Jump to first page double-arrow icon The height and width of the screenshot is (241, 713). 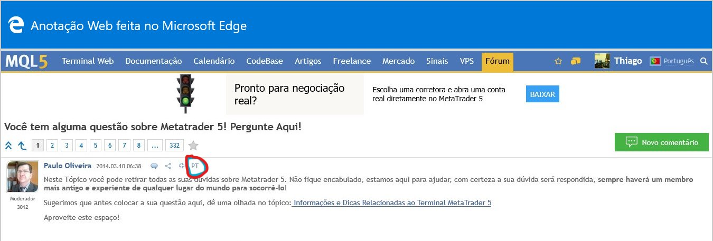(8, 145)
